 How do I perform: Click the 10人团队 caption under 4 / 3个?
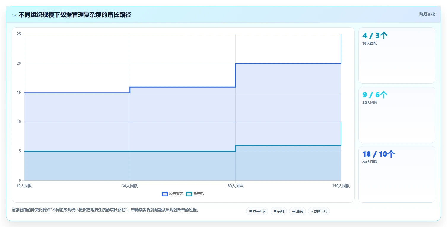[x=370, y=43]
